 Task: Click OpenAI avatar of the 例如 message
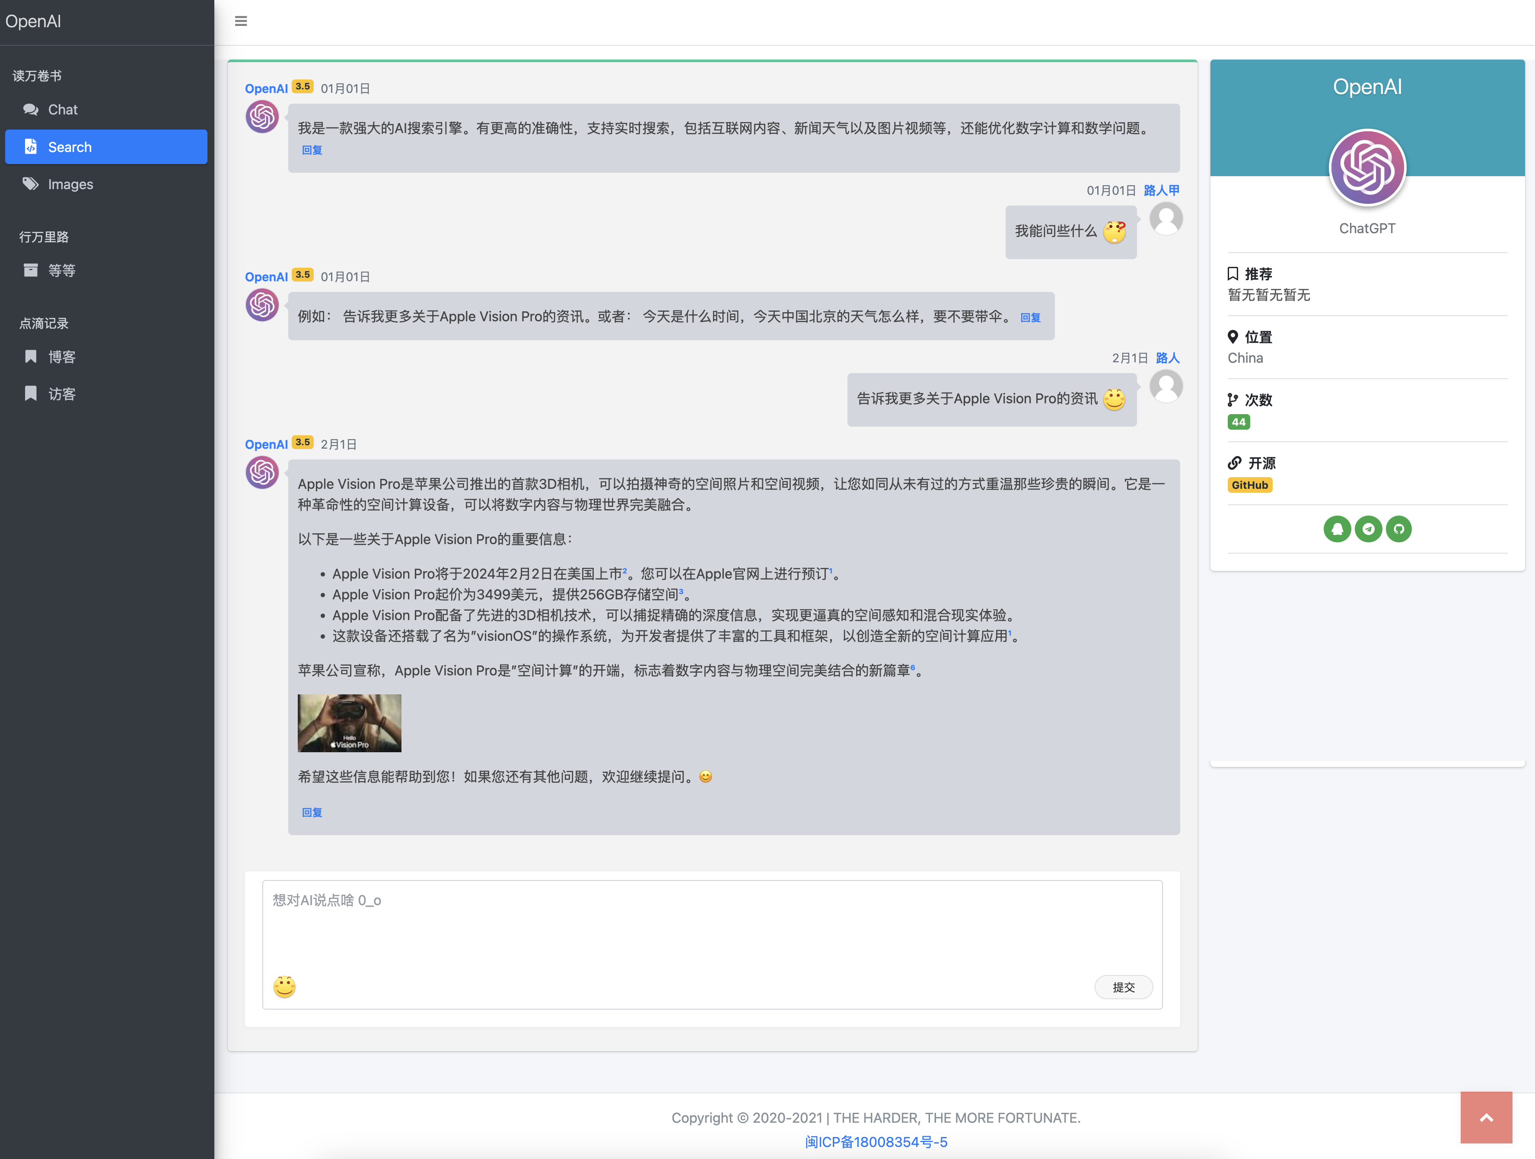tap(262, 305)
